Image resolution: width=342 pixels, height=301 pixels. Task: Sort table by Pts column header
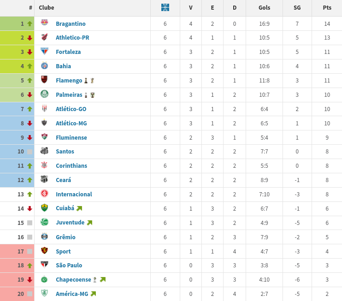(327, 8)
